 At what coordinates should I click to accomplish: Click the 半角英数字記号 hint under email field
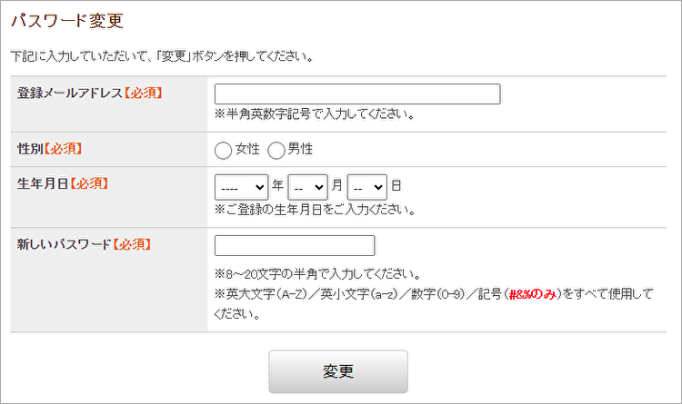[316, 115]
